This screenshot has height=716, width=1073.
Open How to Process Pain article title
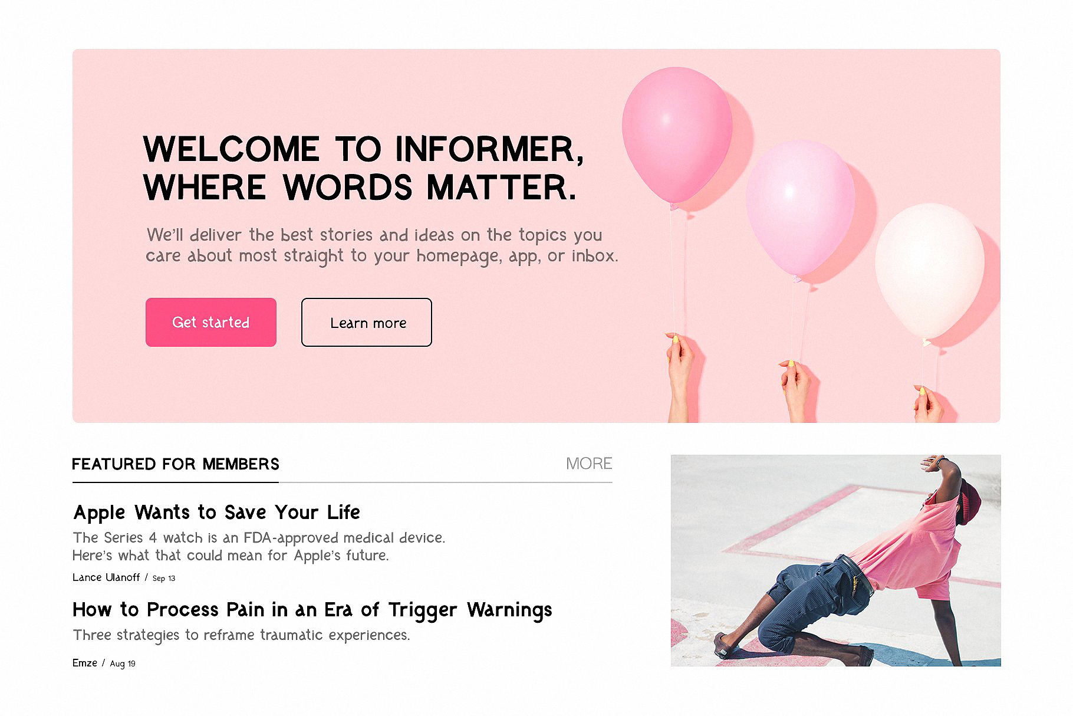pyautogui.click(x=312, y=610)
